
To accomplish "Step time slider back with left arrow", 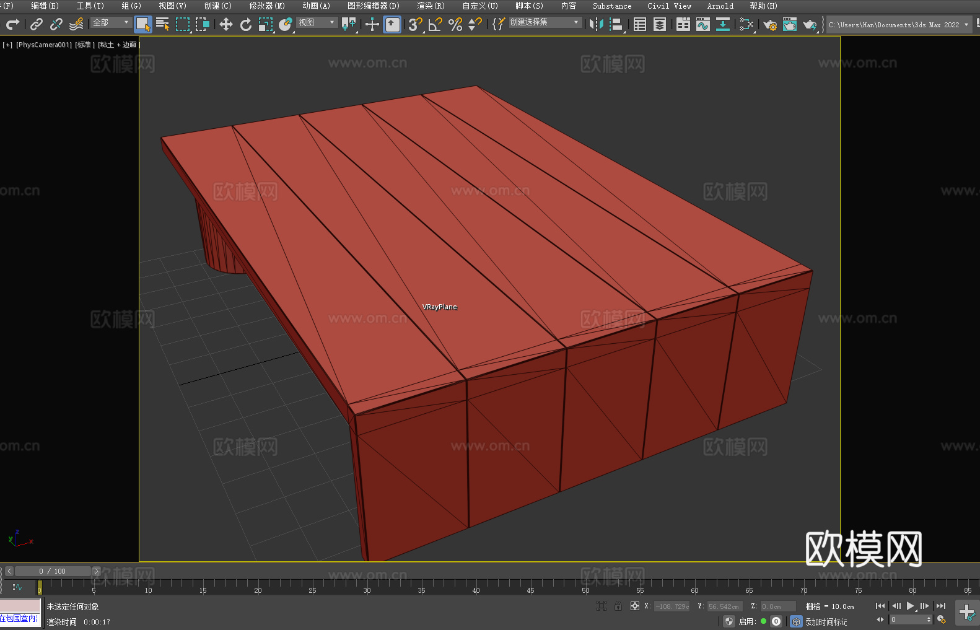I will 9,571.
